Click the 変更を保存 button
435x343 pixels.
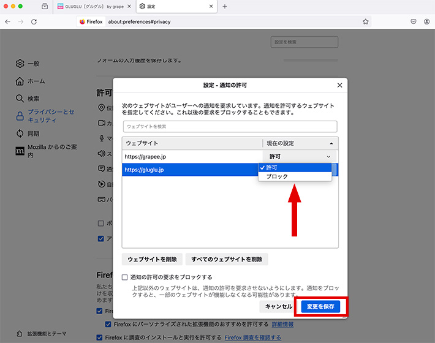(x=320, y=306)
